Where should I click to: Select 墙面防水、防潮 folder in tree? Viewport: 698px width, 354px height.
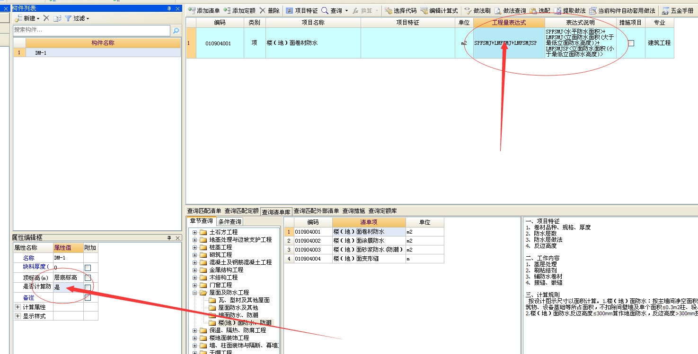[238, 315]
